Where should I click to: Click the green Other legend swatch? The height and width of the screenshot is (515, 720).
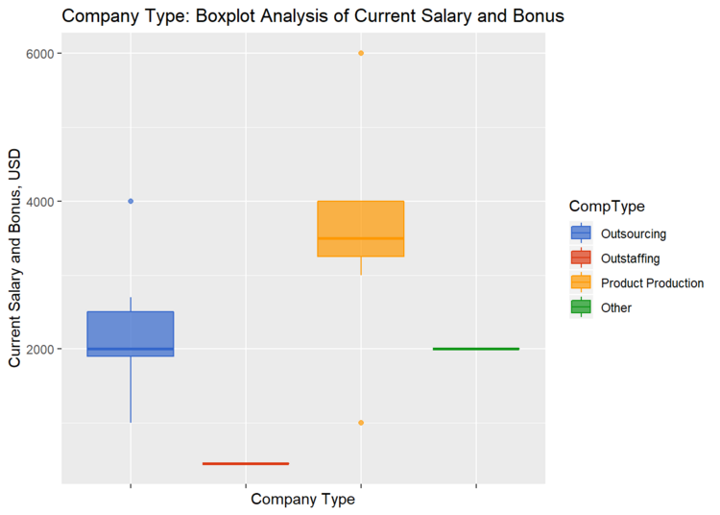581,307
